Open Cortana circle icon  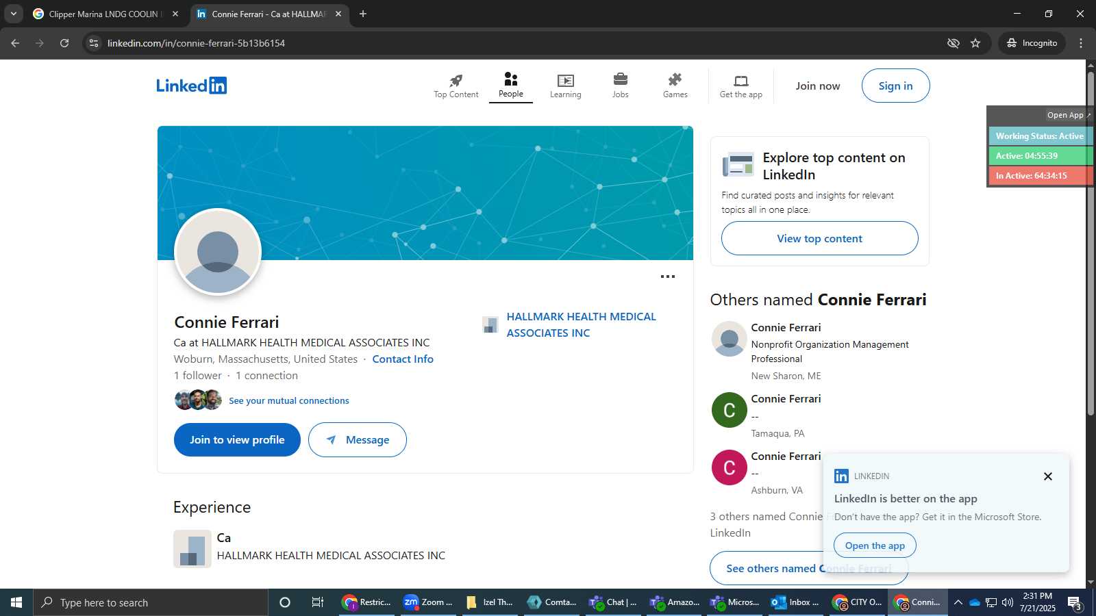click(x=285, y=602)
